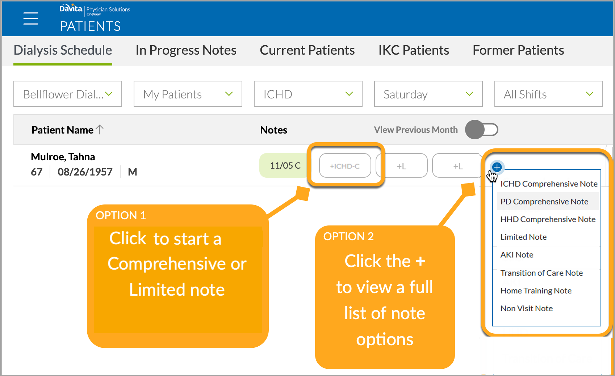Switch to In Progress Notes tab
Image resolution: width=615 pixels, height=376 pixels.
[186, 50]
